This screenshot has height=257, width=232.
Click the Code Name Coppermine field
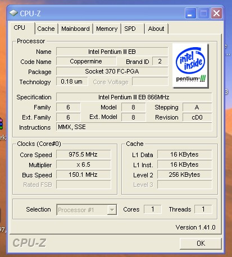click(87, 61)
